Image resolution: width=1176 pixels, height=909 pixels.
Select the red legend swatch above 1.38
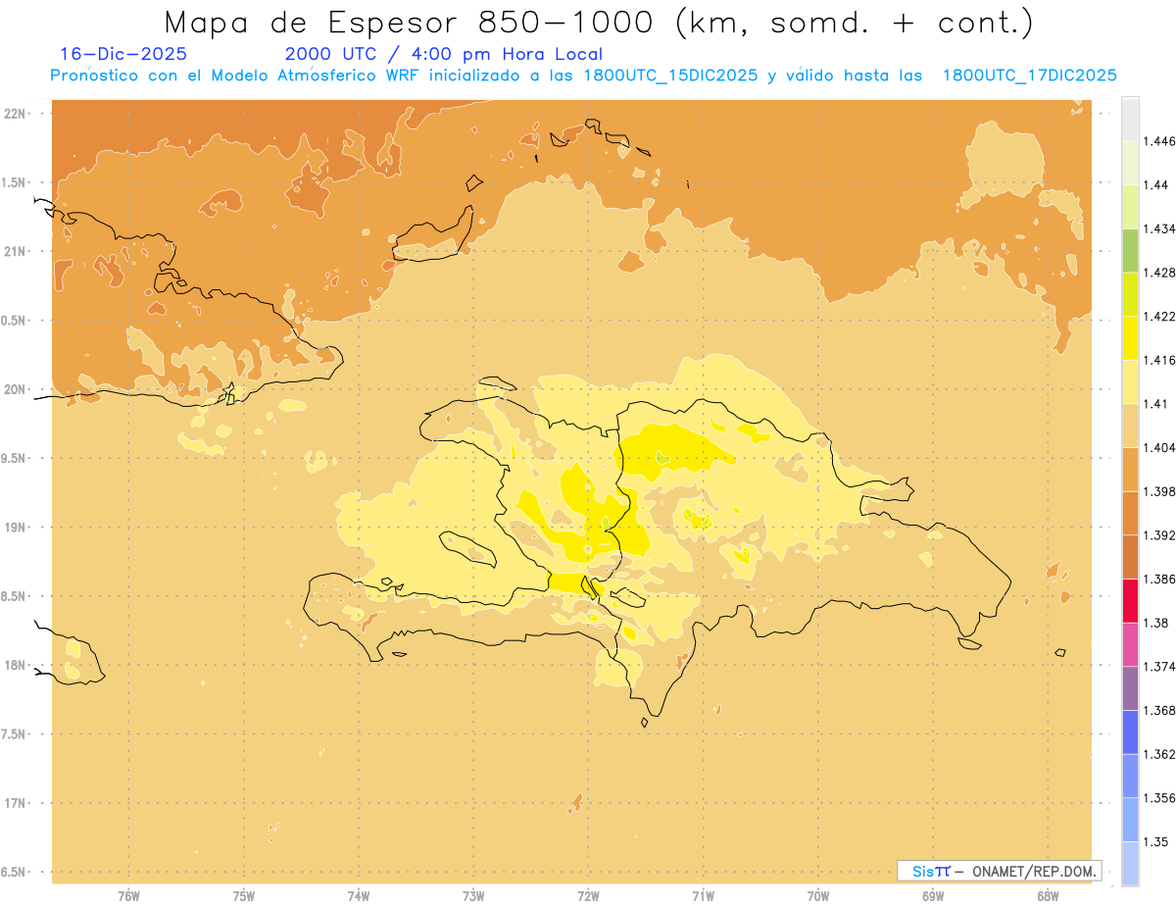pyautogui.click(x=1130, y=601)
